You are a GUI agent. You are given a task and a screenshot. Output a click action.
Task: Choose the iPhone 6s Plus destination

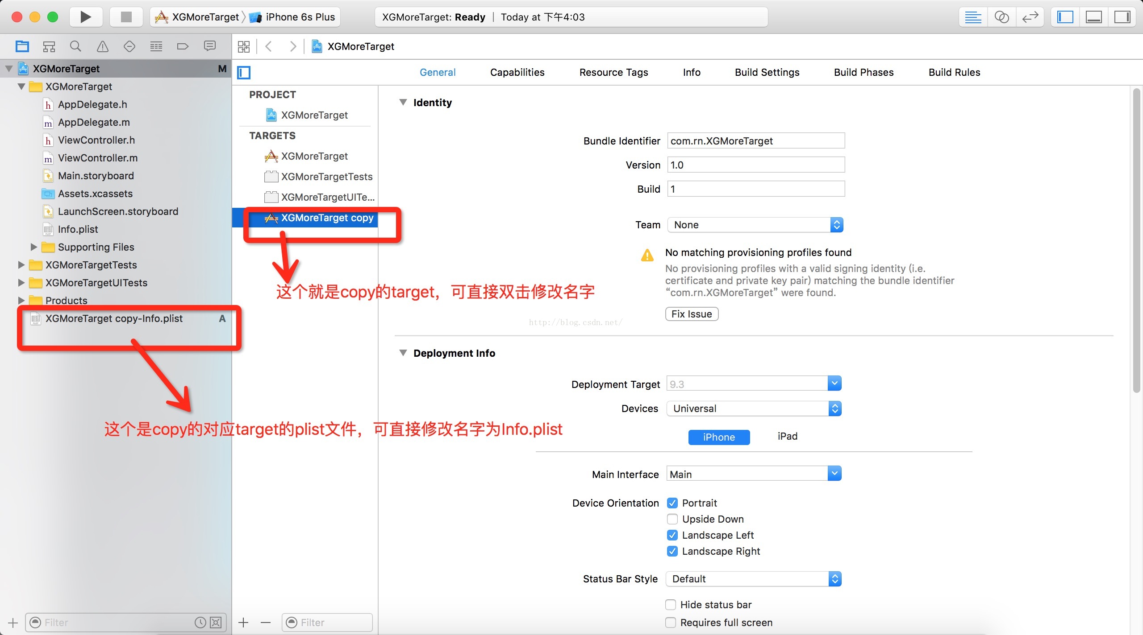[292, 17]
